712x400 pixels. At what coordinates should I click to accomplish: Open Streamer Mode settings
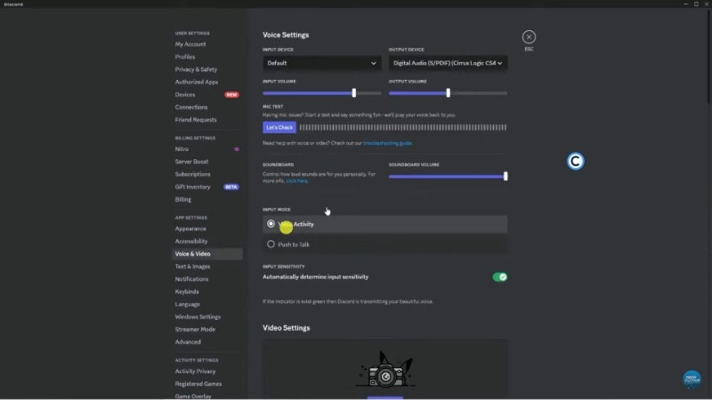pos(195,330)
